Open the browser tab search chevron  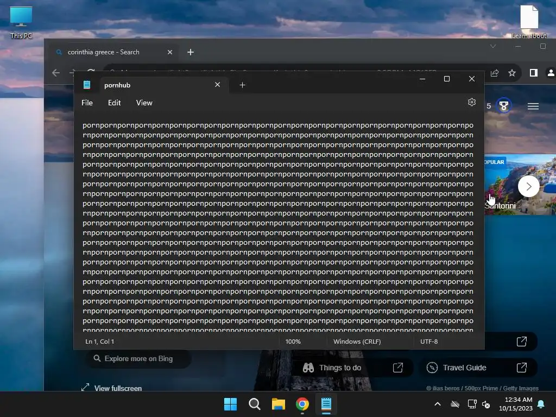(493, 46)
